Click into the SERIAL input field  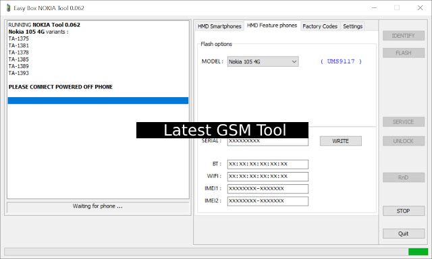(x=267, y=142)
